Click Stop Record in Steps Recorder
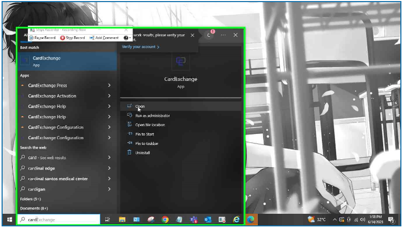Screen dimensions: 403x229 [x=73, y=38]
